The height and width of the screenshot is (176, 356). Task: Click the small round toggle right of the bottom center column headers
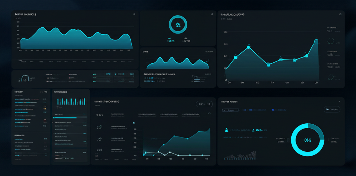(x=209, y=114)
